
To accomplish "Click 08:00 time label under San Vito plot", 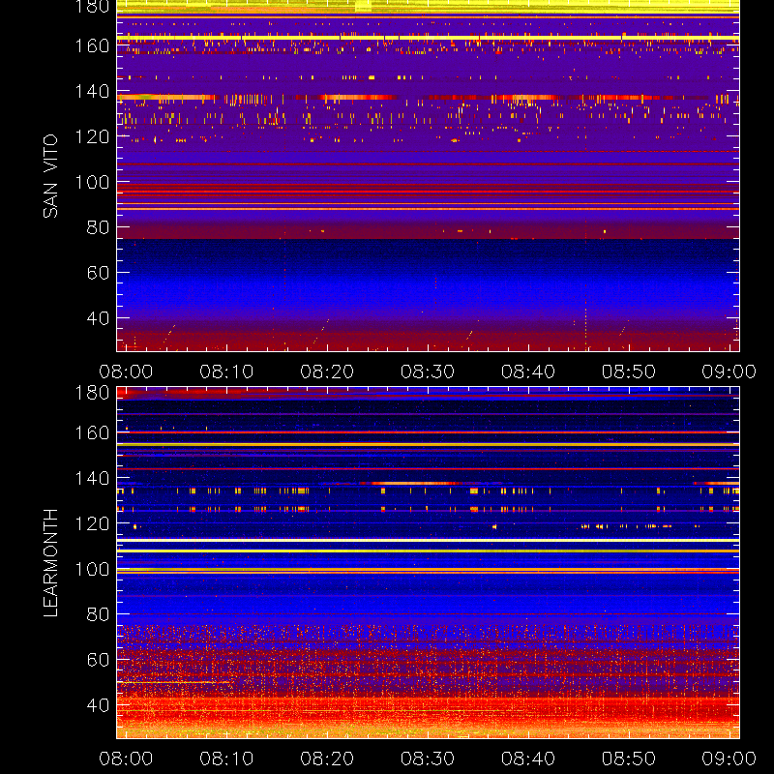I will pyautogui.click(x=126, y=372).
